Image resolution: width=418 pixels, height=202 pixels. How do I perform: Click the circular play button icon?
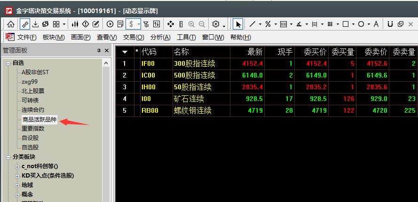pyautogui.click(x=110, y=24)
